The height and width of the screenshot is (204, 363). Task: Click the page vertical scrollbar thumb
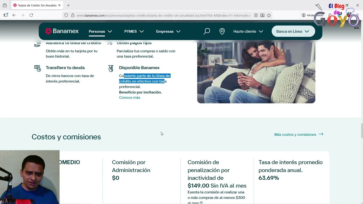[362, 130]
